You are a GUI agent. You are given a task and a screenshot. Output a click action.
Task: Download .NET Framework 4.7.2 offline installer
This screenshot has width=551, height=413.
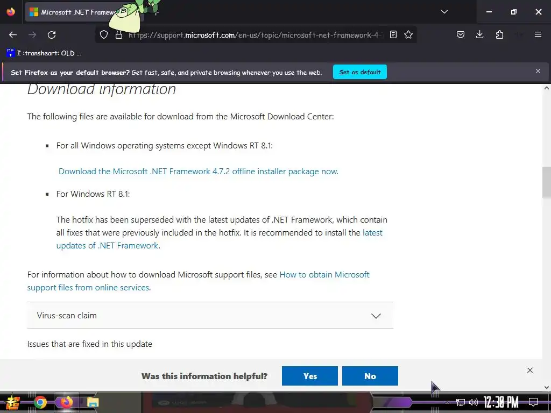pos(198,172)
